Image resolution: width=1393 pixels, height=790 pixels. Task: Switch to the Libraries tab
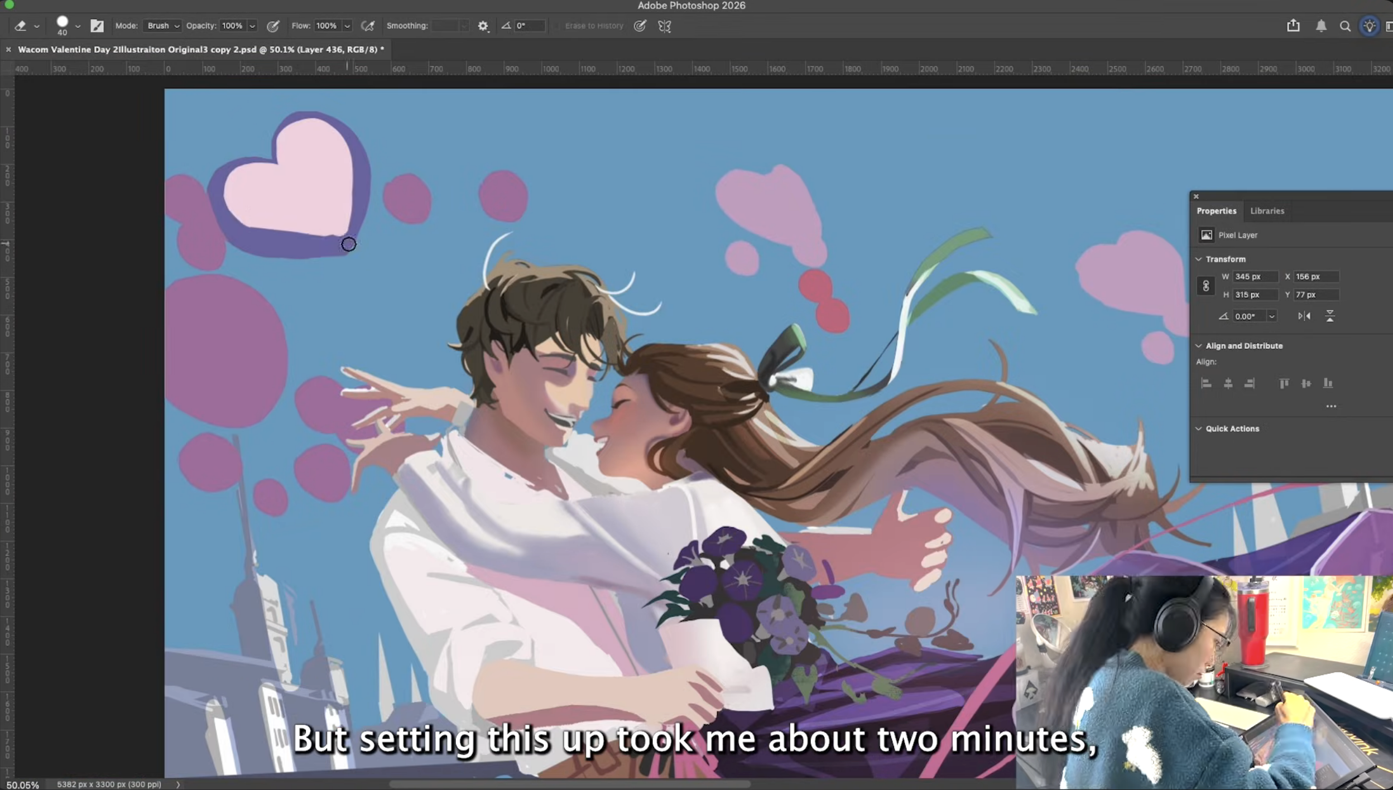click(1267, 211)
